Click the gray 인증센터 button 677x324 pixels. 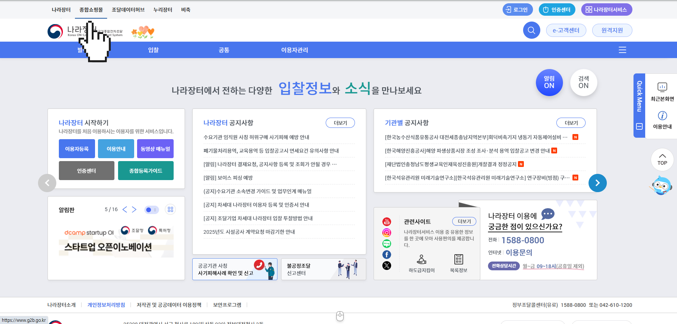[x=87, y=171]
